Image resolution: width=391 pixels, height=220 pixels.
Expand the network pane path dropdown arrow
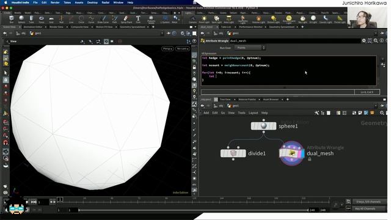pyautogui.click(x=375, y=106)
